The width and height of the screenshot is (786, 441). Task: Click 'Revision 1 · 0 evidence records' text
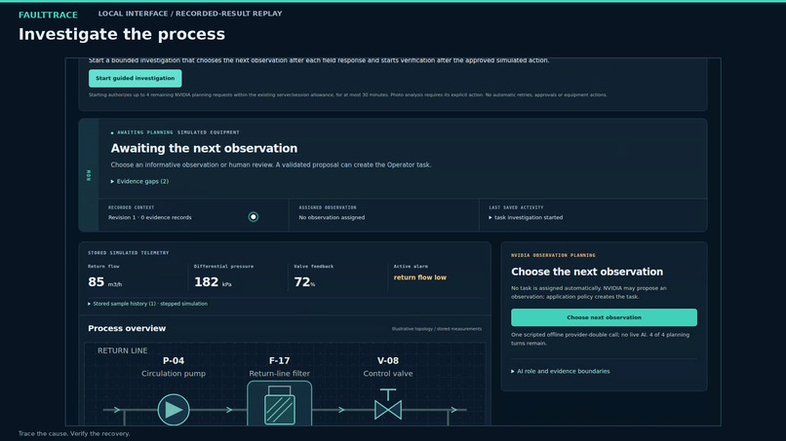[x=150, y=217]
